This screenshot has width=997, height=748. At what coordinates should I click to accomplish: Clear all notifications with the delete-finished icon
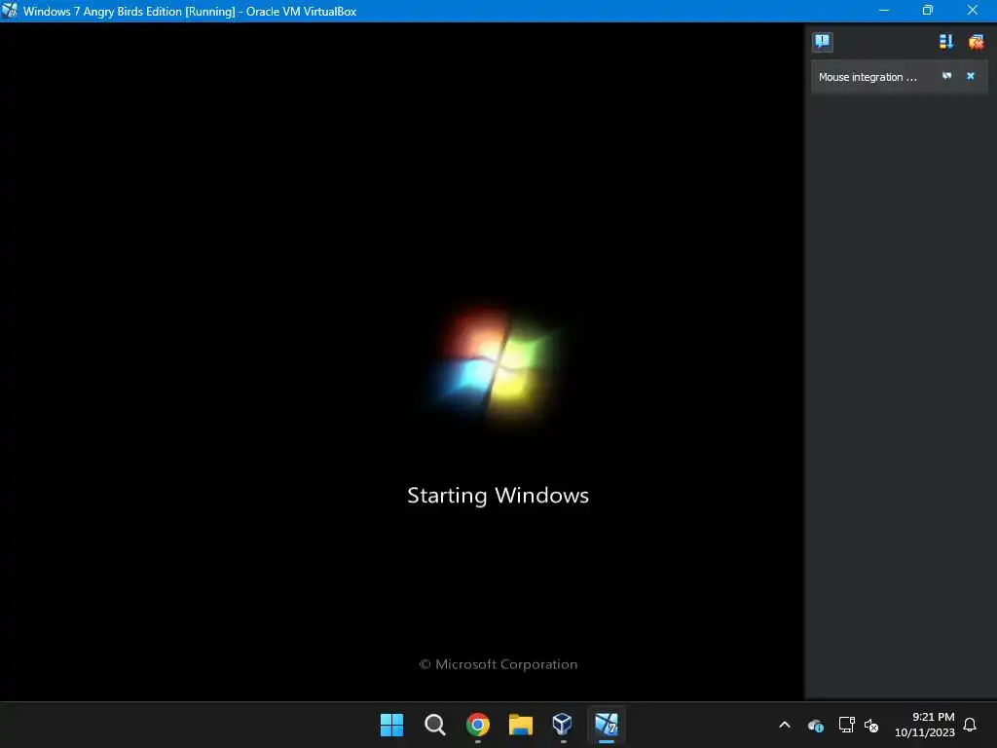[x=976, y=42]
